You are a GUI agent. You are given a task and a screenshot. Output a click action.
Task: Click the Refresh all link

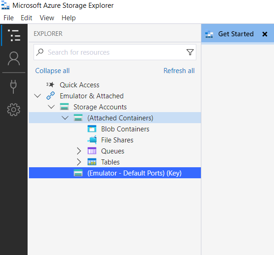(x=179, y=71)
